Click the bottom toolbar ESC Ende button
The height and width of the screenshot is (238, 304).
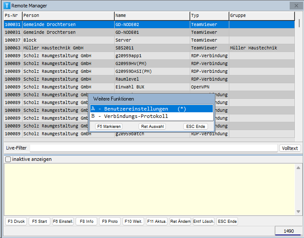pos(227,222)
